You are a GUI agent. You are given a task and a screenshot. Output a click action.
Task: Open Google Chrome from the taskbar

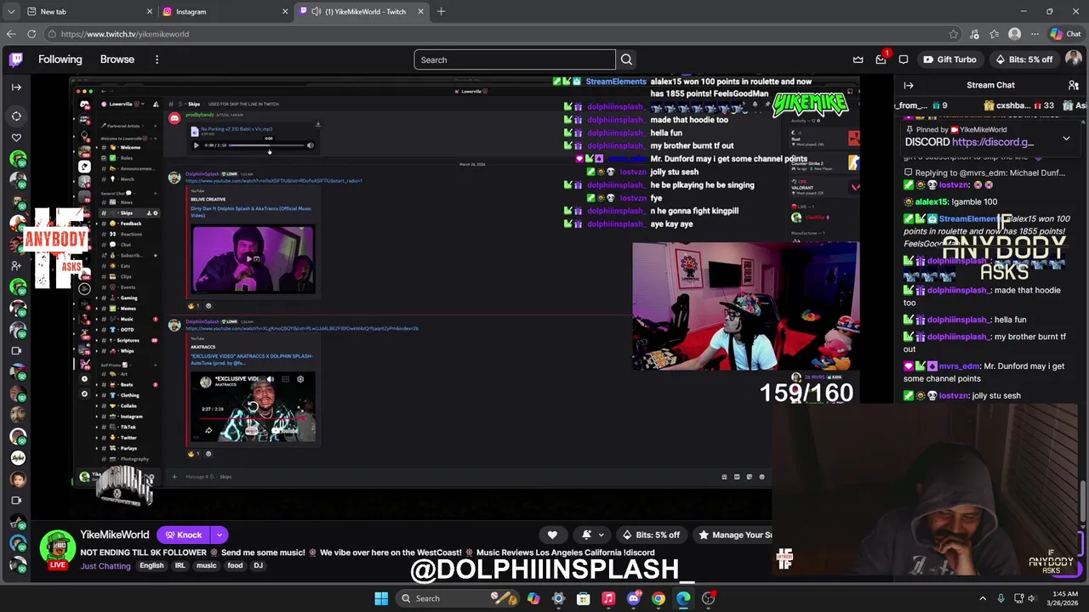pos(659,598)
